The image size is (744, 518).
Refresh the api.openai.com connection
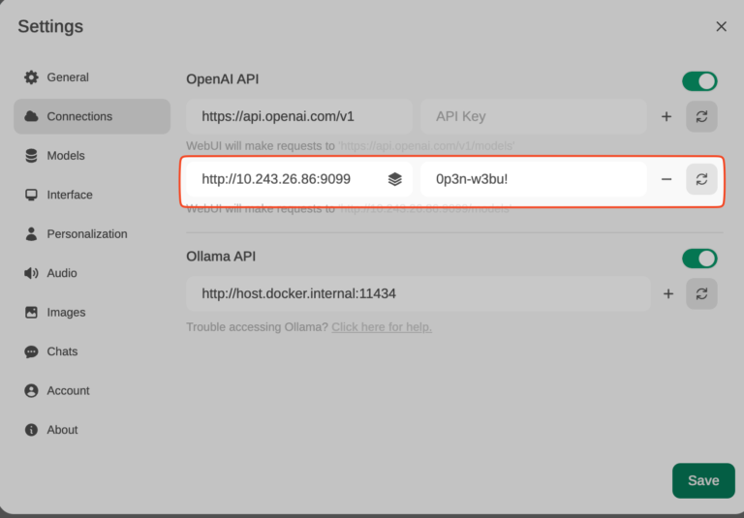coord(701,116)
